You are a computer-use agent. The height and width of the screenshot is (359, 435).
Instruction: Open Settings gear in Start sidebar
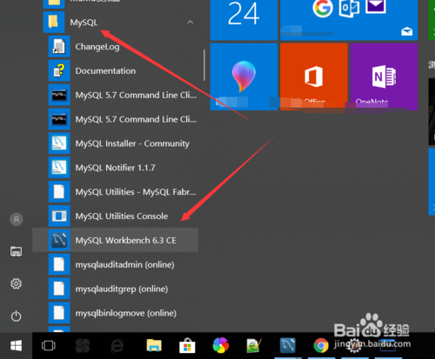16,283
